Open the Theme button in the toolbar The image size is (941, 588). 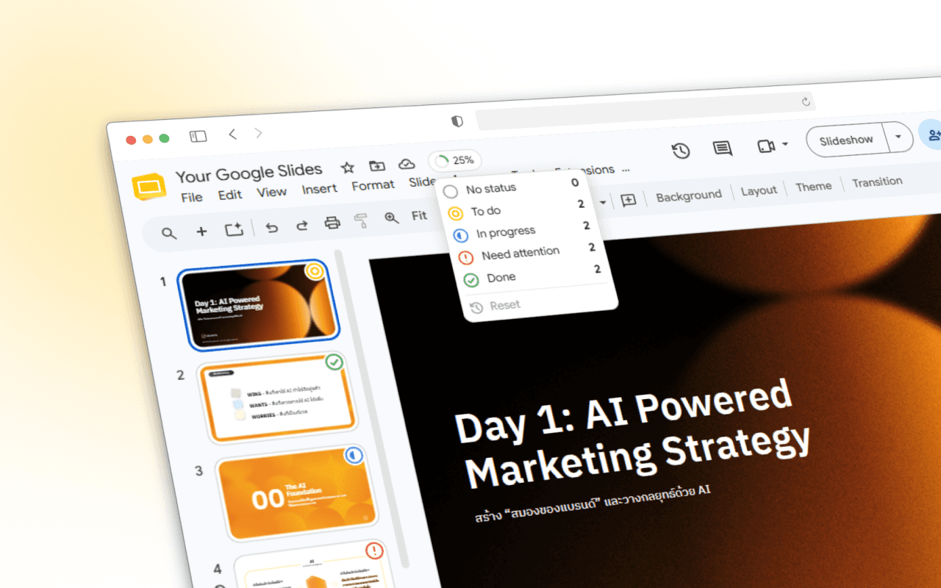coord(813,187)
